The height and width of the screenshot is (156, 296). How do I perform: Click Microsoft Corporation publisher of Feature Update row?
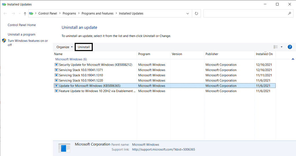[x=221, y=91]
